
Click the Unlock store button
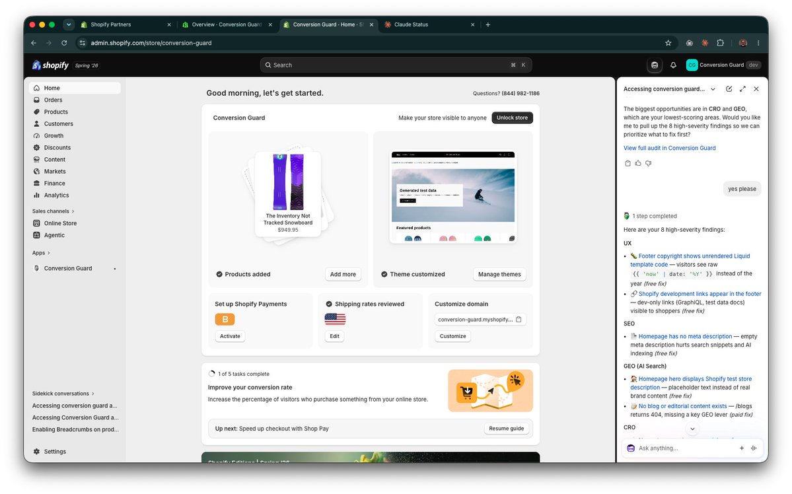(x=512, y=118)
